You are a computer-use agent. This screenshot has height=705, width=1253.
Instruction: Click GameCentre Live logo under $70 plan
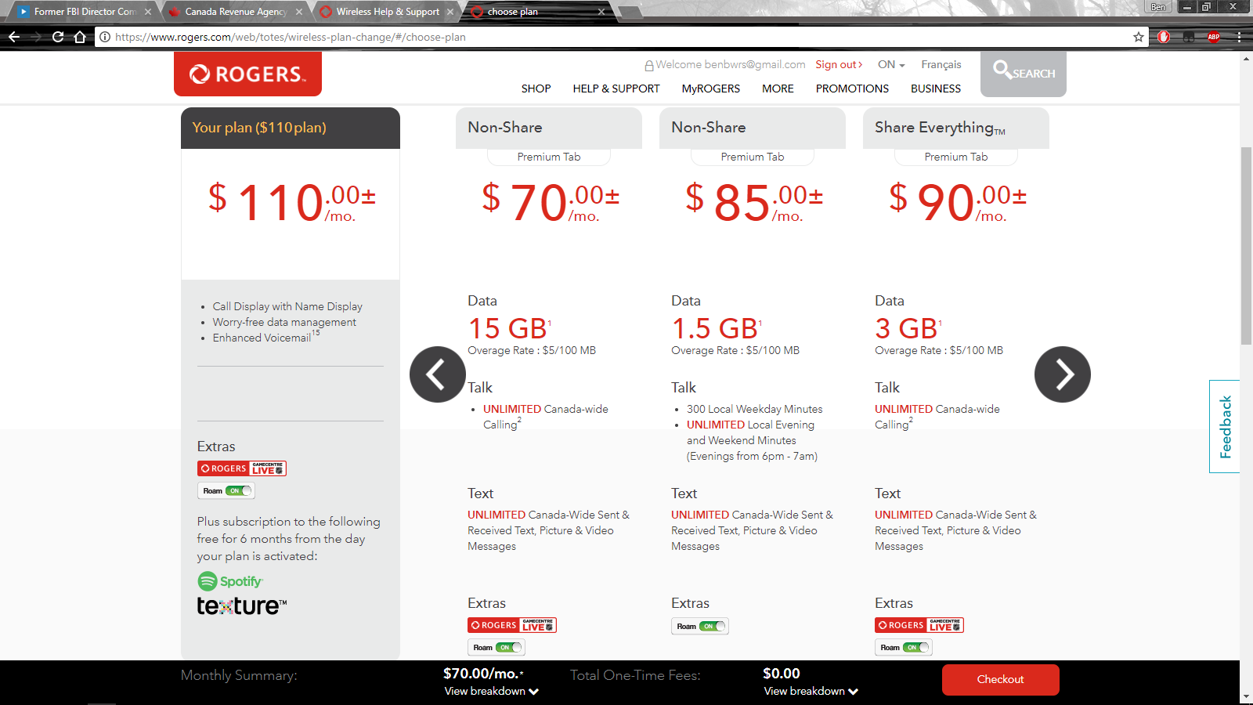click(512, 625)
